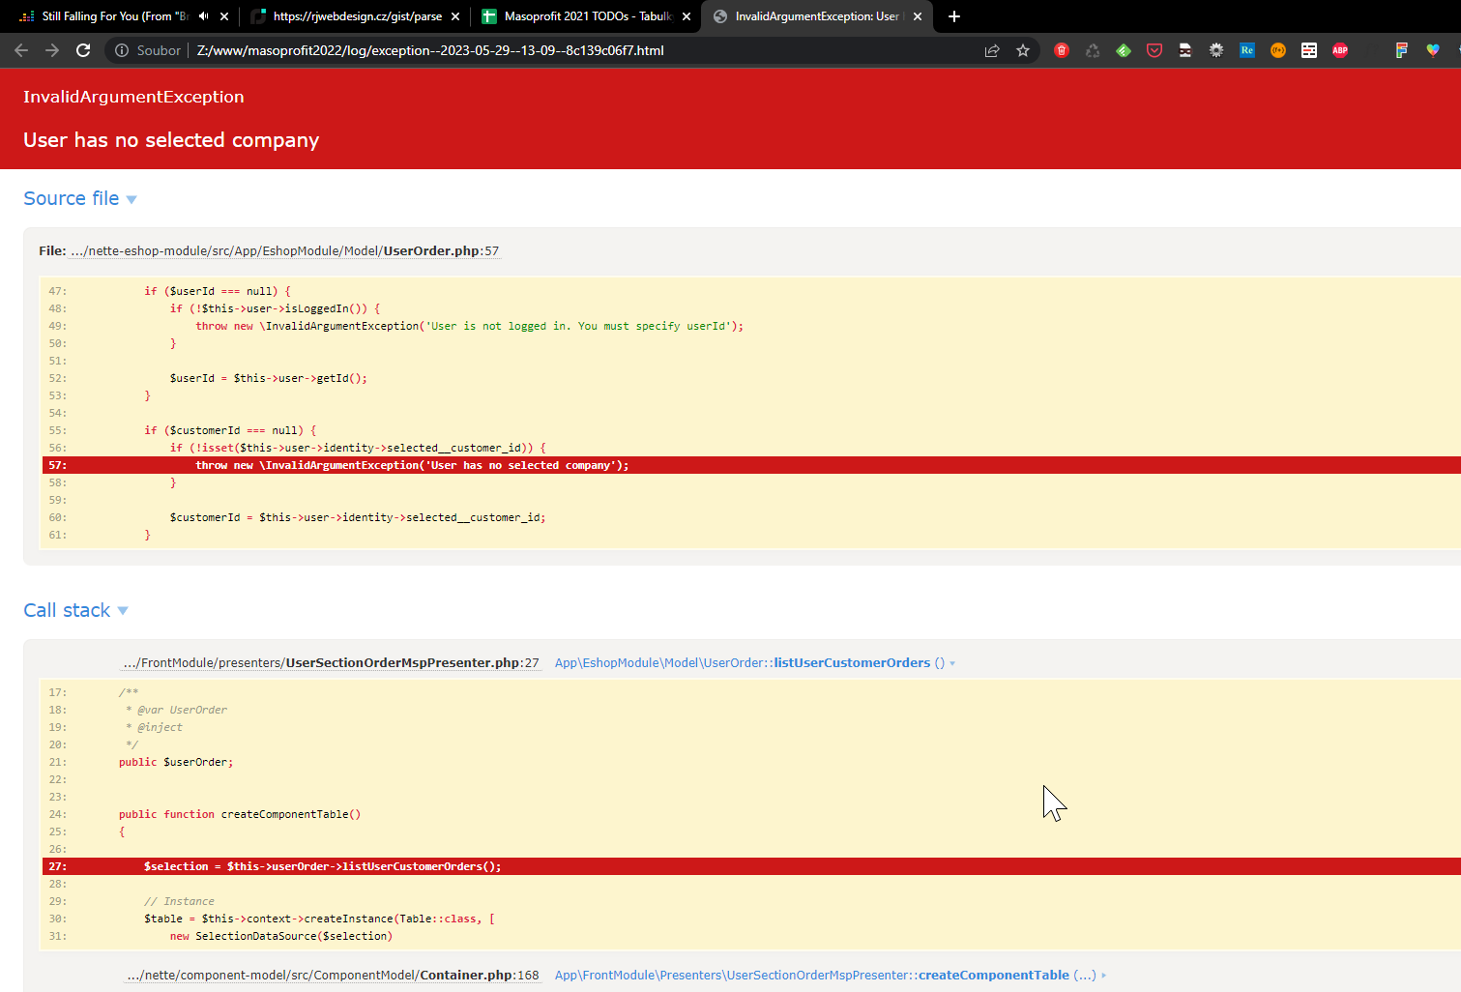Click highlighted source line 57 throw statement

click(x=751, y=465)
